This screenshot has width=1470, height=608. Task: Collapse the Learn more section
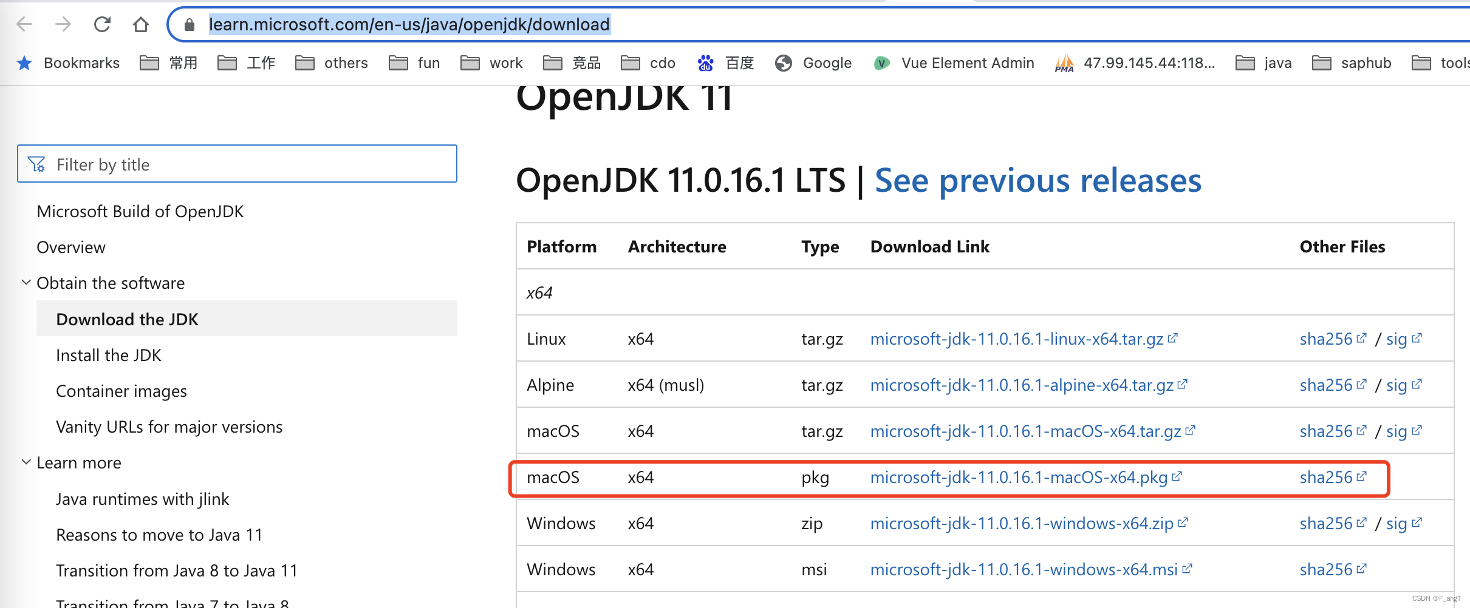coord(26,462)
